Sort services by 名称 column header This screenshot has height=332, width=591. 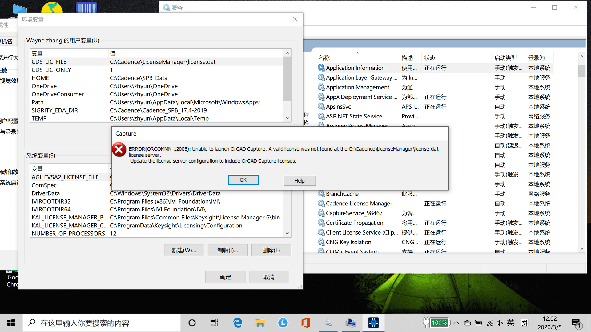(357, 58)
